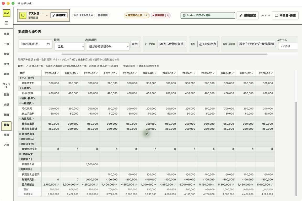Select the 地代家賃 row label

27,108
